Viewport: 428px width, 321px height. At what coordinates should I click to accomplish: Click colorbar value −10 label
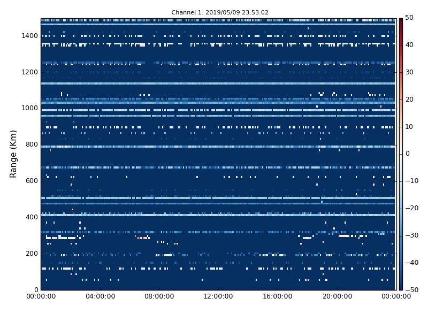[412, 181]
